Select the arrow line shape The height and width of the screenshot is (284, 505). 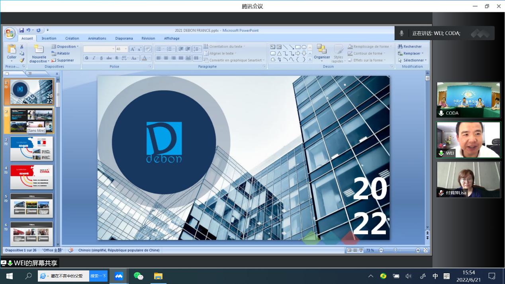292,47
